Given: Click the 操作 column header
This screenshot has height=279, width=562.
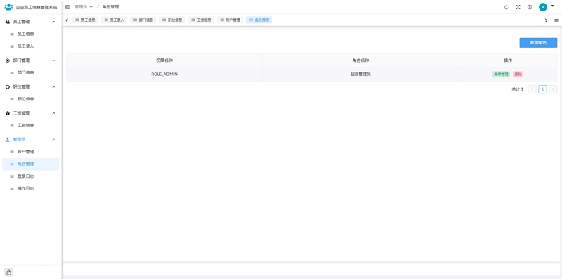Looking at the screenshot, I should click(508, 60).
